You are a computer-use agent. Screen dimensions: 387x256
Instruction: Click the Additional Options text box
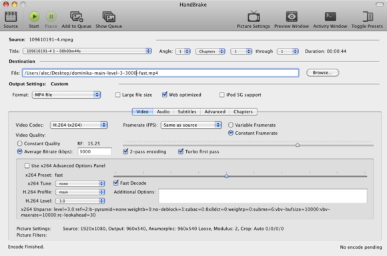(263, 196)
